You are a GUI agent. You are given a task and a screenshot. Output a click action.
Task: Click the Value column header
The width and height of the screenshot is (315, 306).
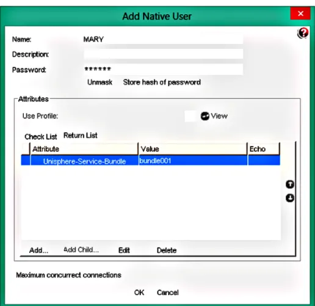193,149
